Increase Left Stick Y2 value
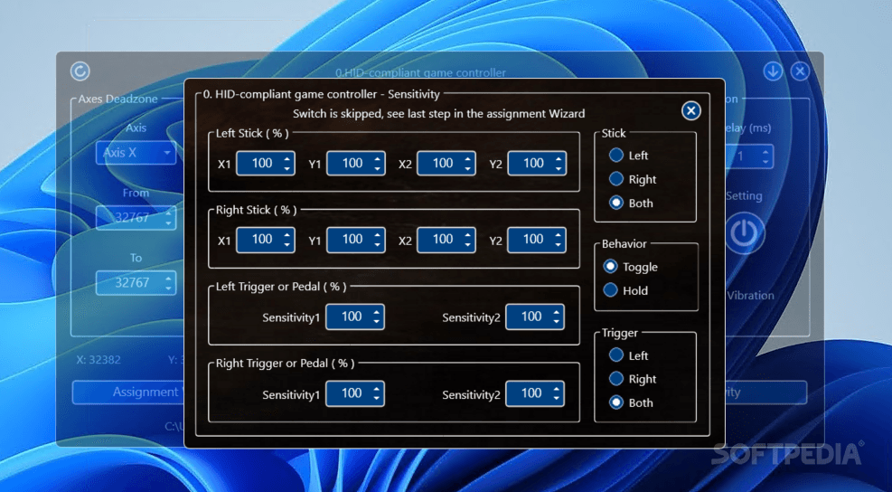The width and height of the screenshot is (892, 492). (559, 158)
